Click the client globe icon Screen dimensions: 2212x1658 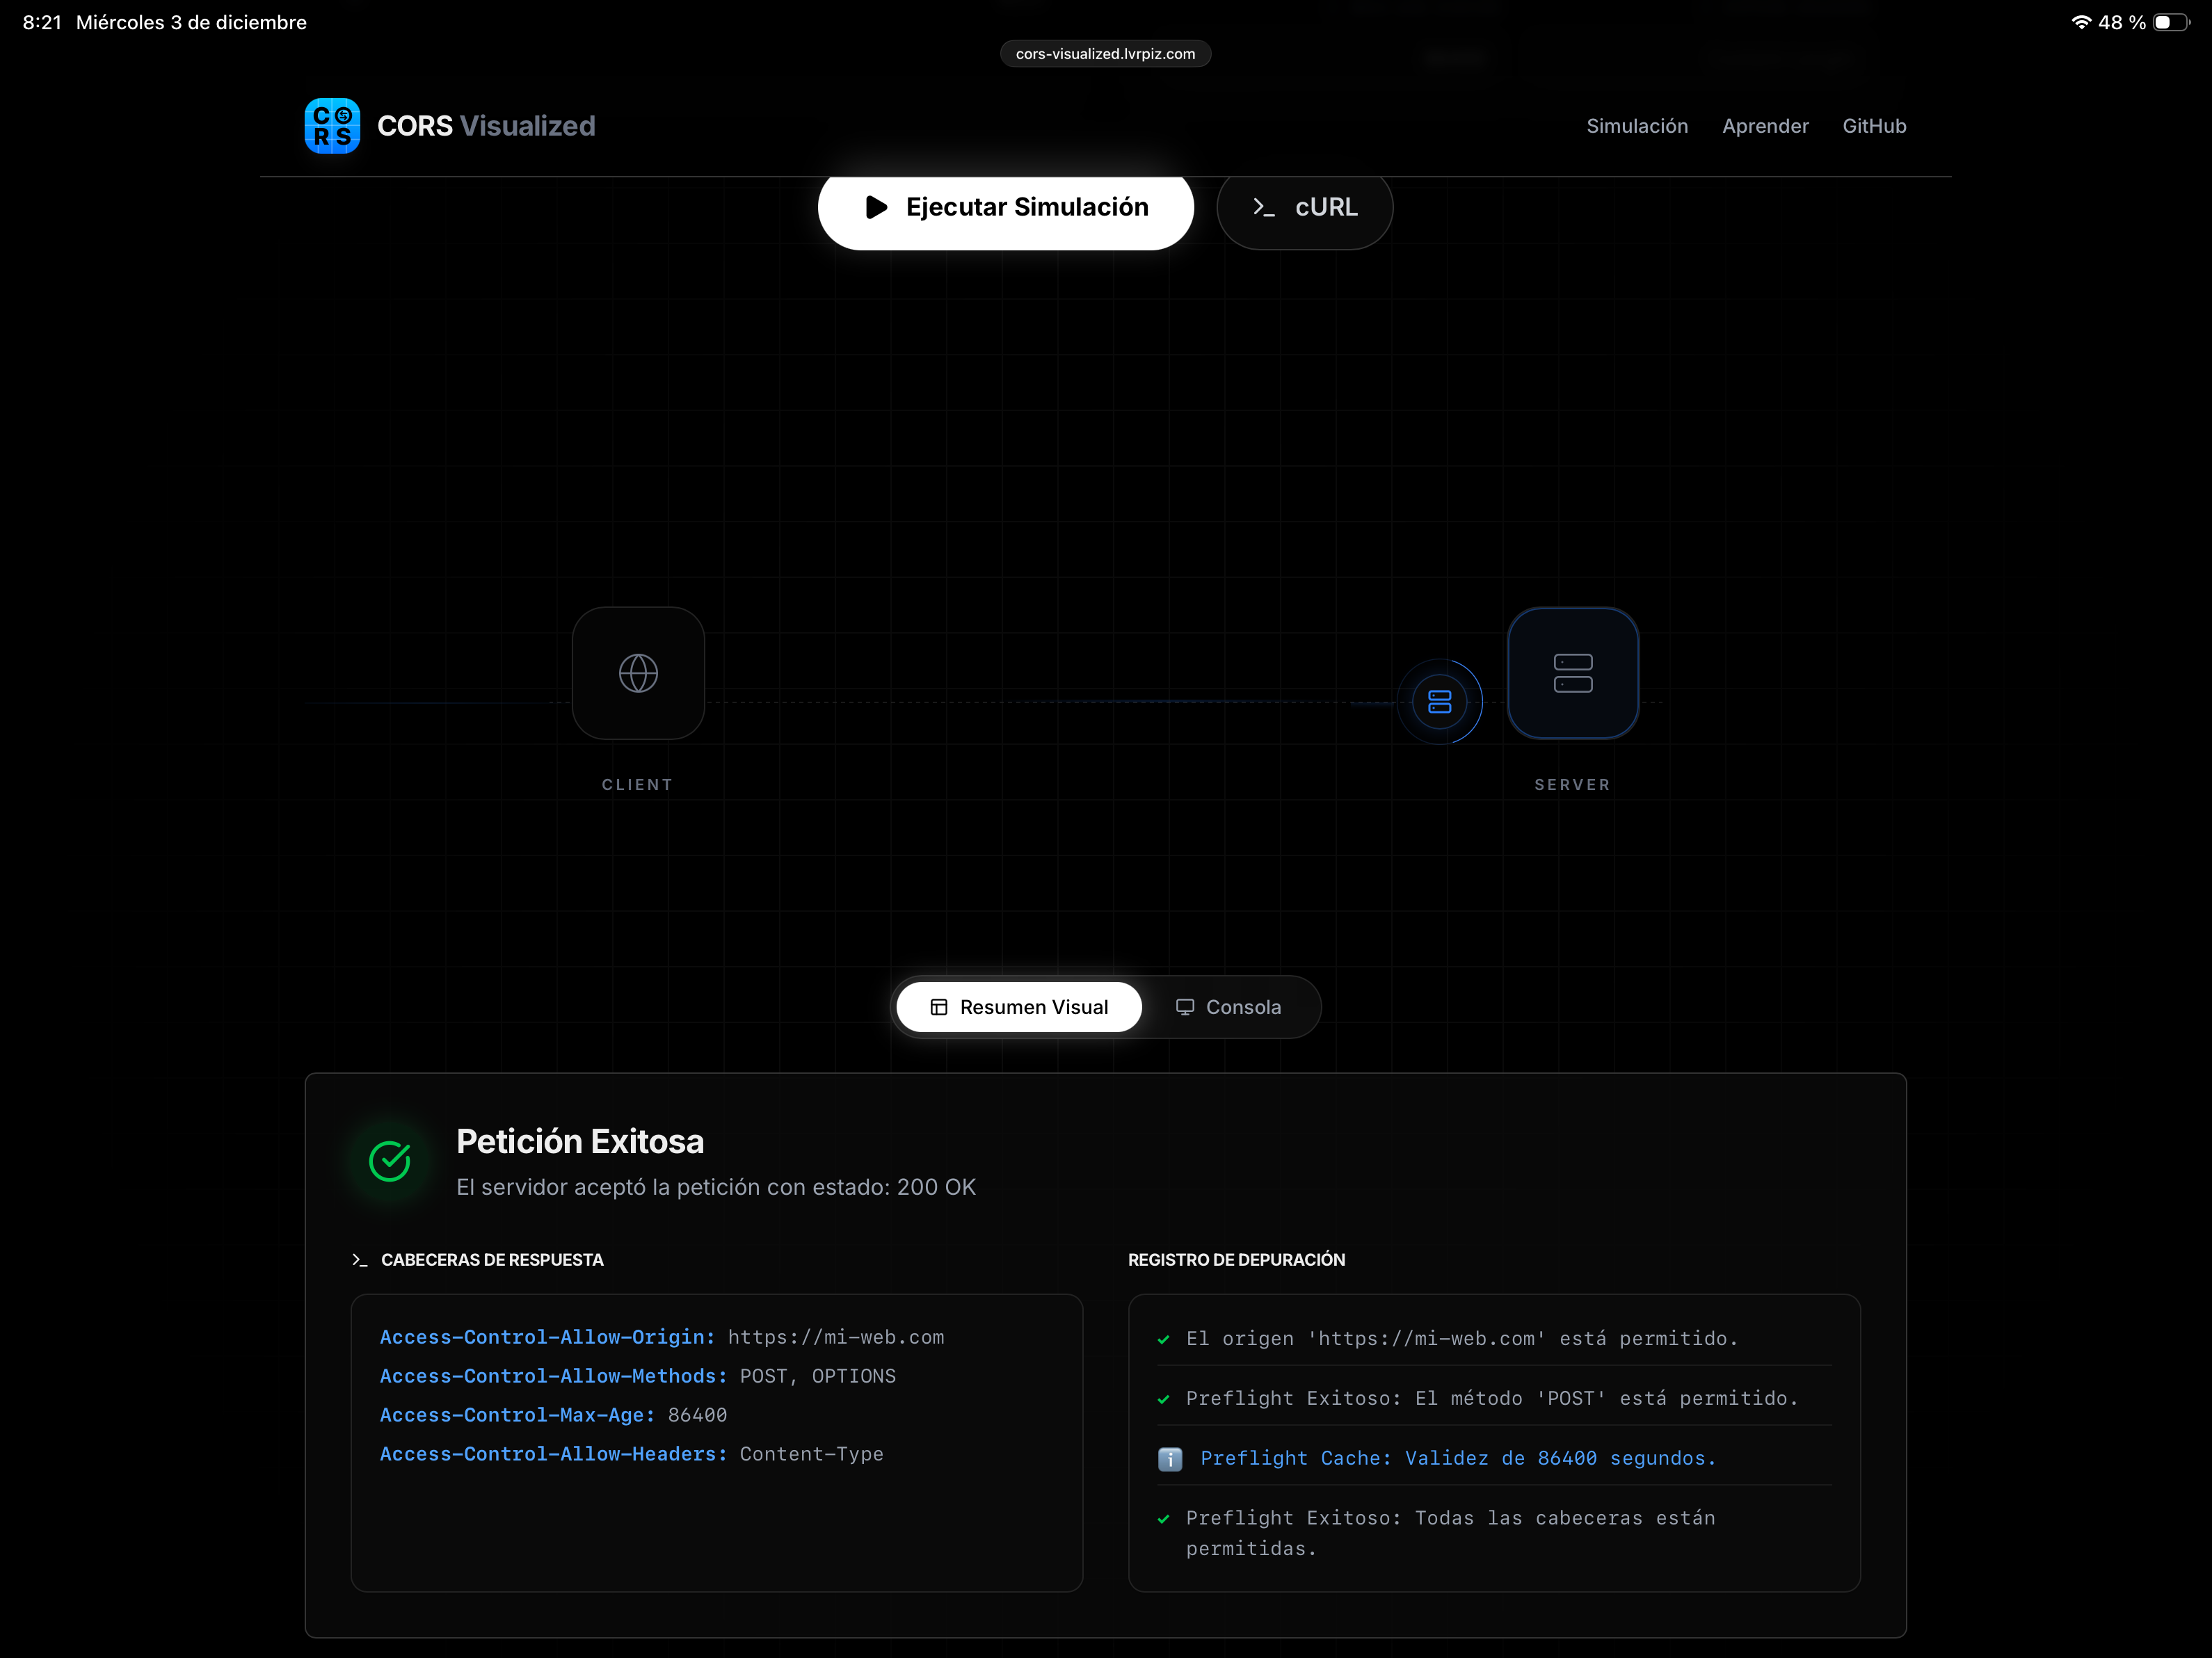point(638,673)
